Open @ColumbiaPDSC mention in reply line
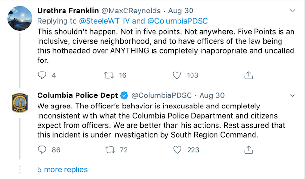305x179 pixels. (x=178, y=21)
